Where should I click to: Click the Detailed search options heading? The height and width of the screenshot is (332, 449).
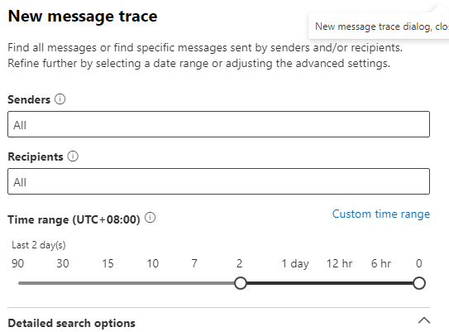click(72, 323)
